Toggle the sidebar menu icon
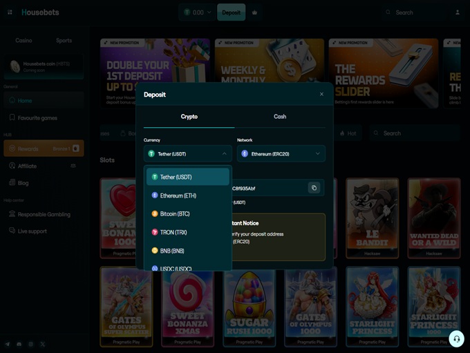This screenshot has height=353, width=470. (x=10, y=12)
